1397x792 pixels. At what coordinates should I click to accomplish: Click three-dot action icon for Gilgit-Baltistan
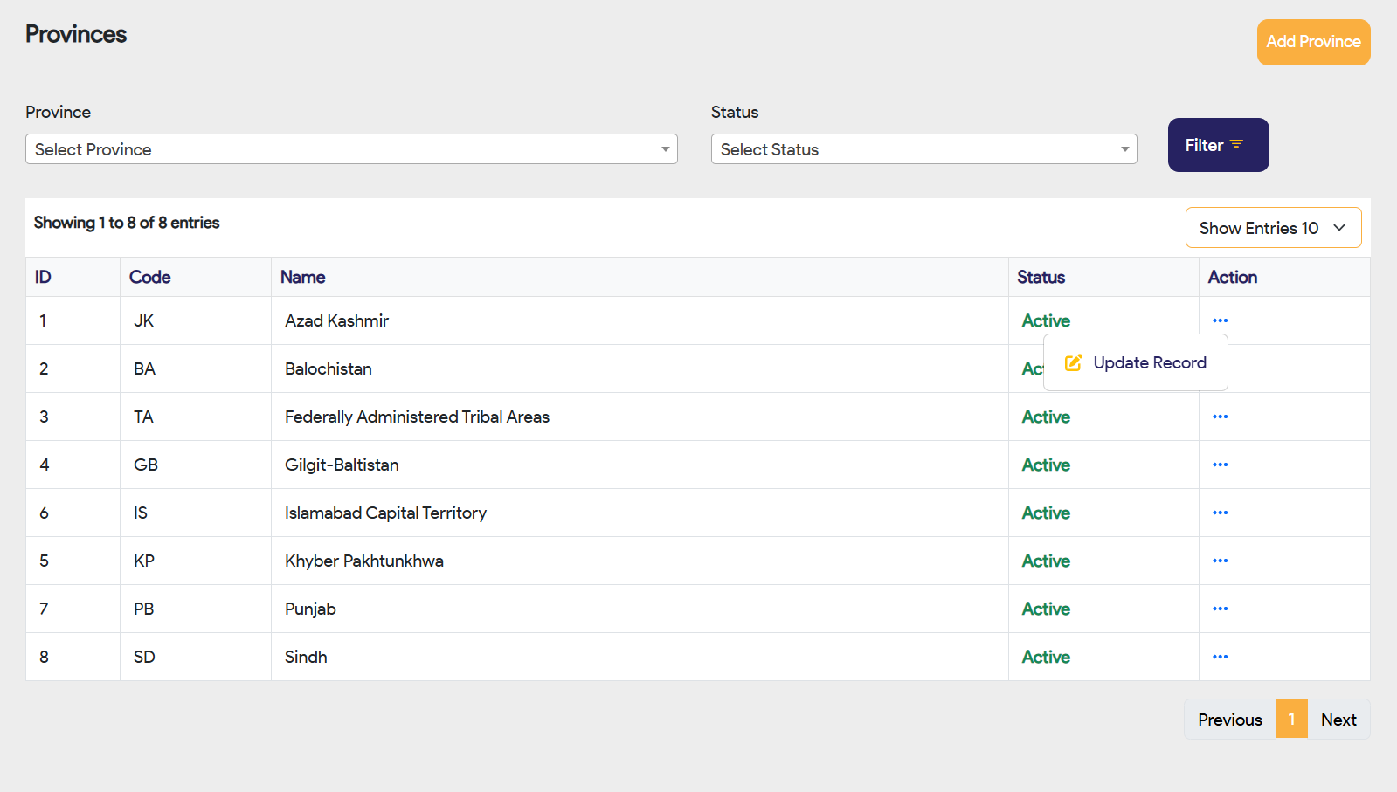coord(1220,465)
